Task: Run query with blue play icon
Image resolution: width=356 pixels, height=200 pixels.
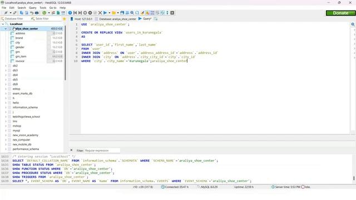Action: pyautogui.click(x=105, y=13)
